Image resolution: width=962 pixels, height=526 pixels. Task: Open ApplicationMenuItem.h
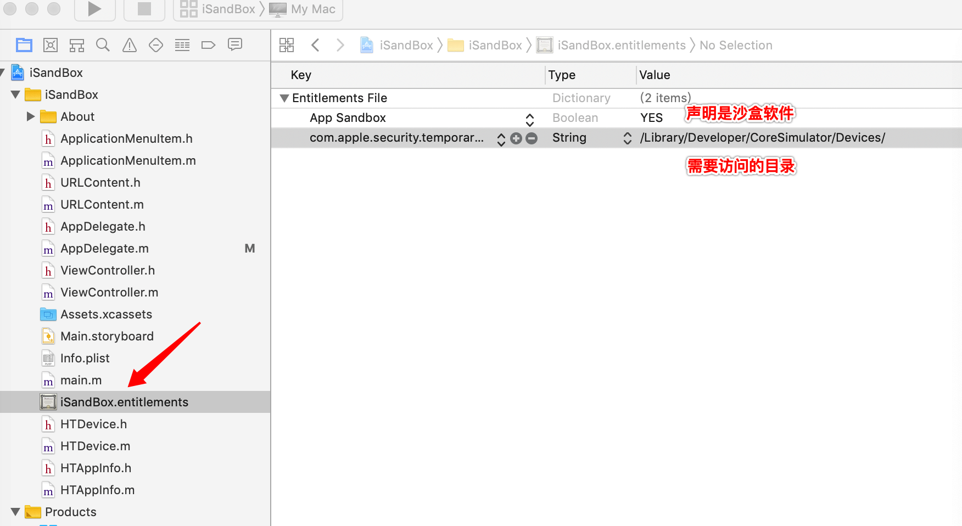tap(126, 138)
